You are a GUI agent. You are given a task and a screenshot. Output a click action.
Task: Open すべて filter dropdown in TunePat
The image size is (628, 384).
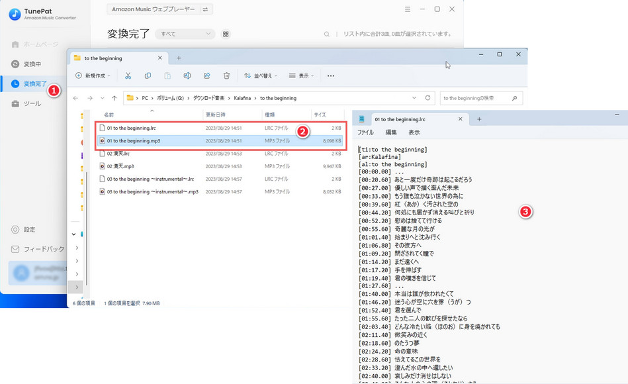pyautogui.click(x=185, y=34)
